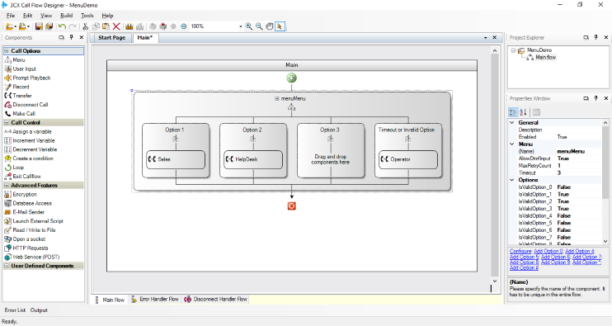Click the Configure link in Properties
This screenshot has width=612, height=326.
(520, 252)
